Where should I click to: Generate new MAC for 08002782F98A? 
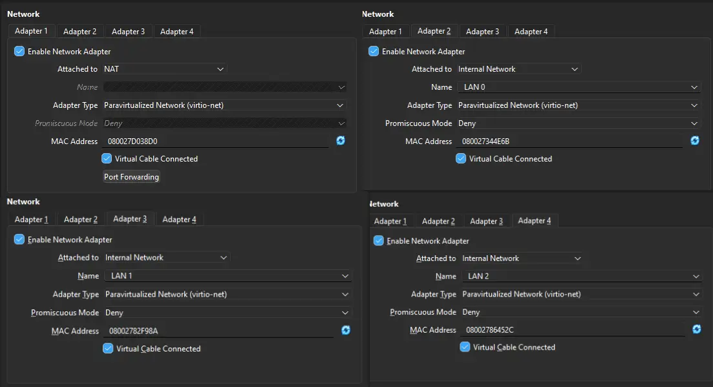pos(346,331)
